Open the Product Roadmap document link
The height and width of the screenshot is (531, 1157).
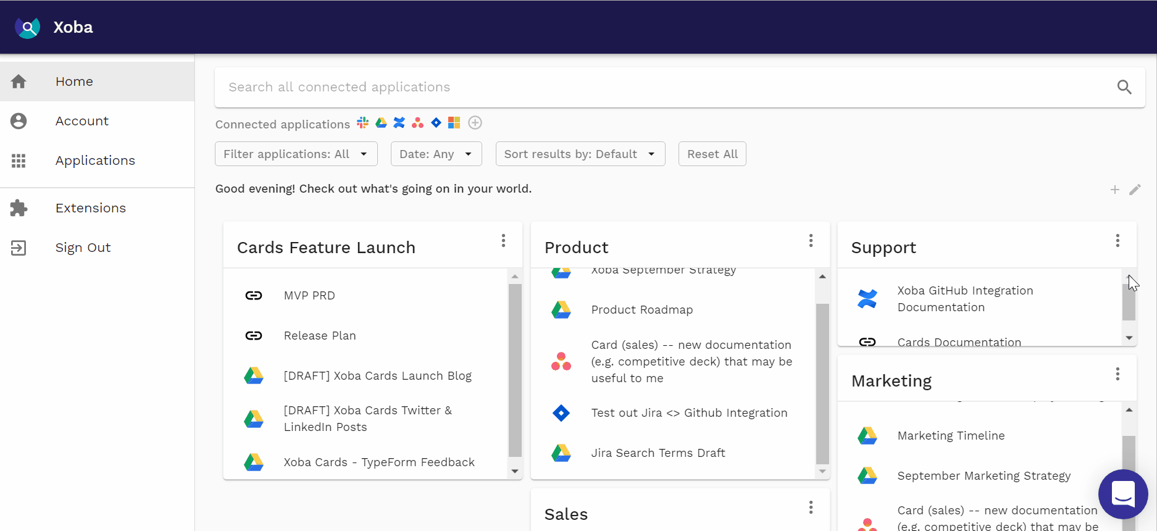641,310
